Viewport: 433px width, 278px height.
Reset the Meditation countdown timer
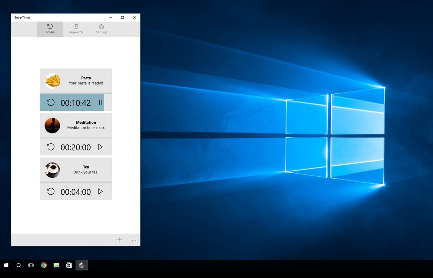point(51,147)
